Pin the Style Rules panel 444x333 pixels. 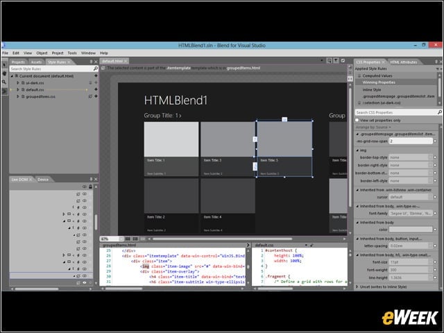(x=91, y=62)
